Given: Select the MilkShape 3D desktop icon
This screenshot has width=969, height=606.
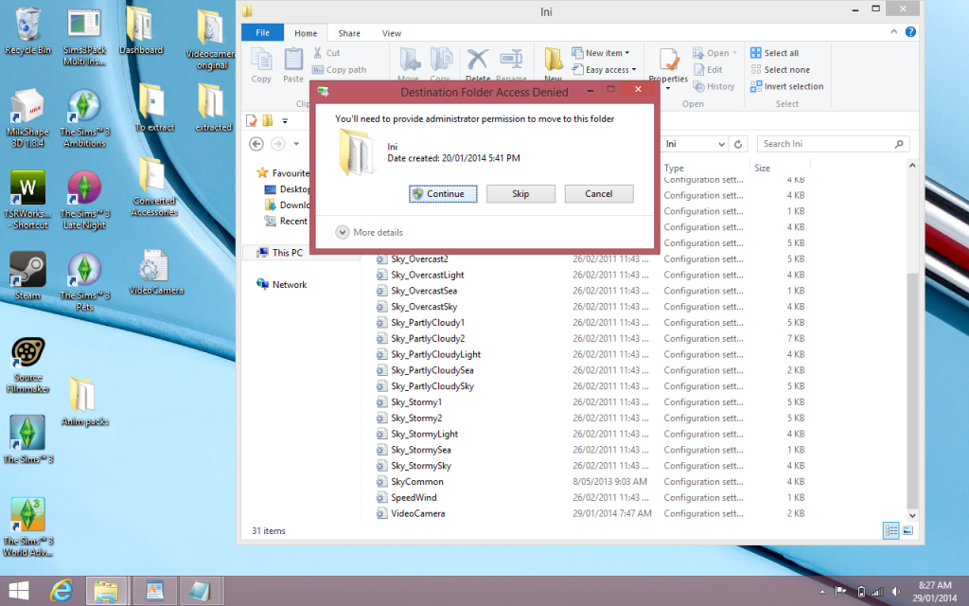Looking at the screenshot, I should 27,117.
